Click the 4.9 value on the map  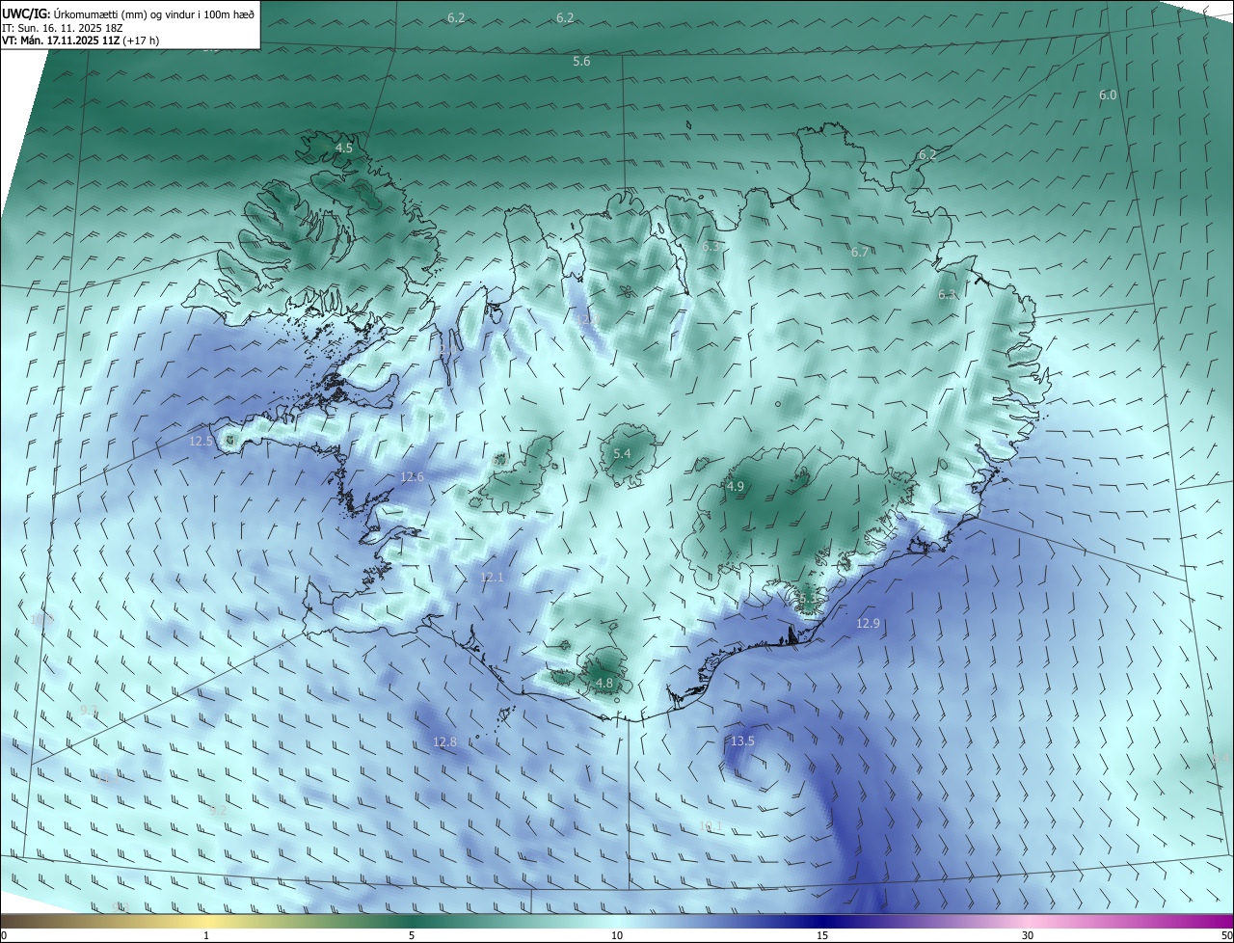coord(736,487)
